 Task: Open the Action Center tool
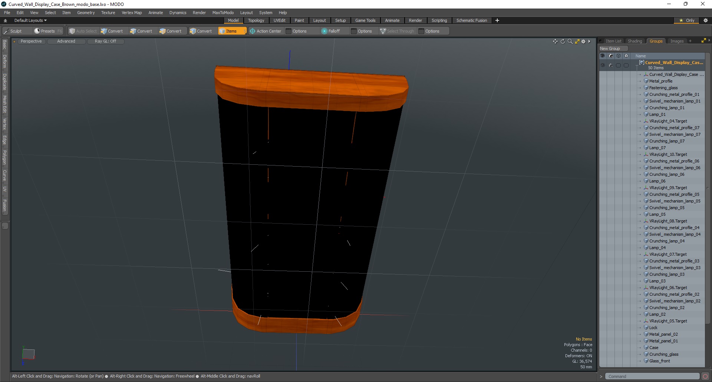[x=266, y=31]
